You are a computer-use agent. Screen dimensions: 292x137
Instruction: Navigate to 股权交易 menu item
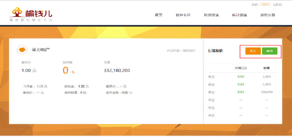click(268, 15)
